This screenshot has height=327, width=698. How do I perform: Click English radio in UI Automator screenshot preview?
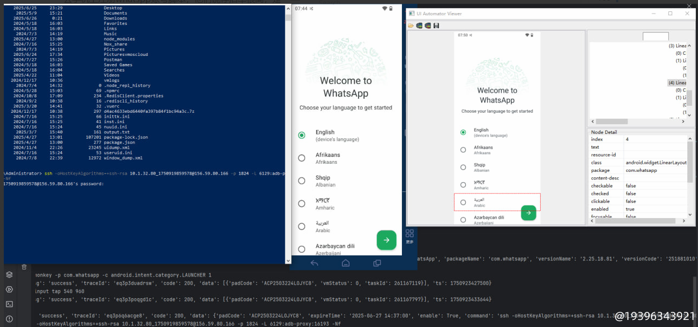[463, 132]
